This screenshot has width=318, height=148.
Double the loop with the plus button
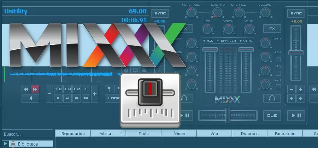tap(95, 94)
